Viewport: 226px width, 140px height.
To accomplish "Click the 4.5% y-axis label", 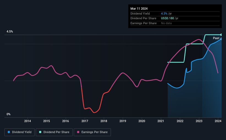I will pyautogui.click(x=10, y=31).
